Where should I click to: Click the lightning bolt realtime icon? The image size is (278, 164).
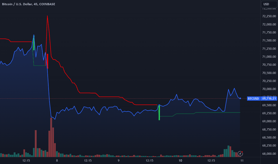[x=240, y=154]
